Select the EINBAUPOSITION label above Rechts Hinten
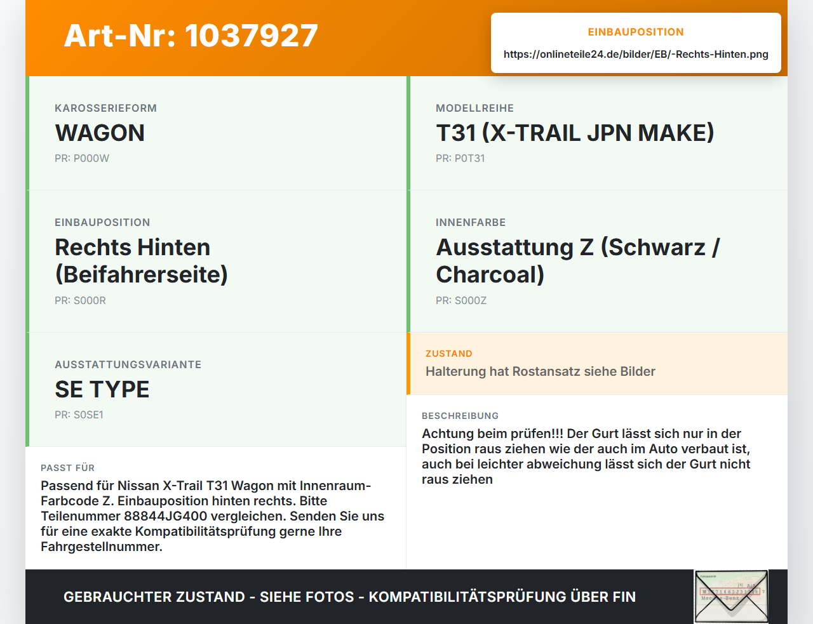The width and height of the screenshot is (813, 624). pyautogui.click(x=102, y=223)
